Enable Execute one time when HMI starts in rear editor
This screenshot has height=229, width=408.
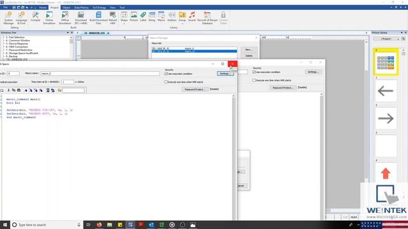coord(254,80)
